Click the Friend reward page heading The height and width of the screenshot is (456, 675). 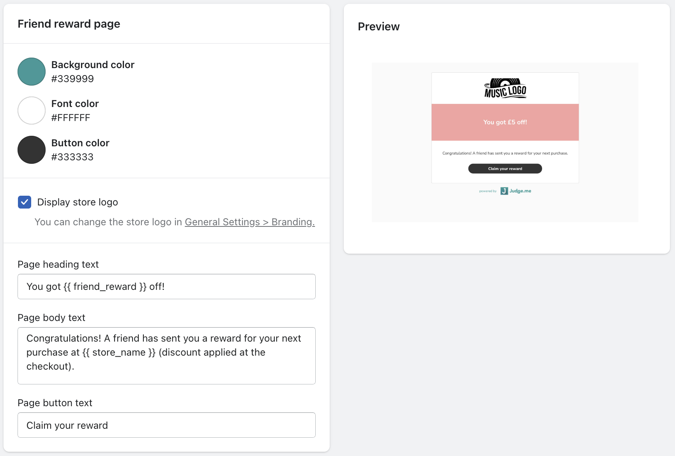(x=69, y=24)
